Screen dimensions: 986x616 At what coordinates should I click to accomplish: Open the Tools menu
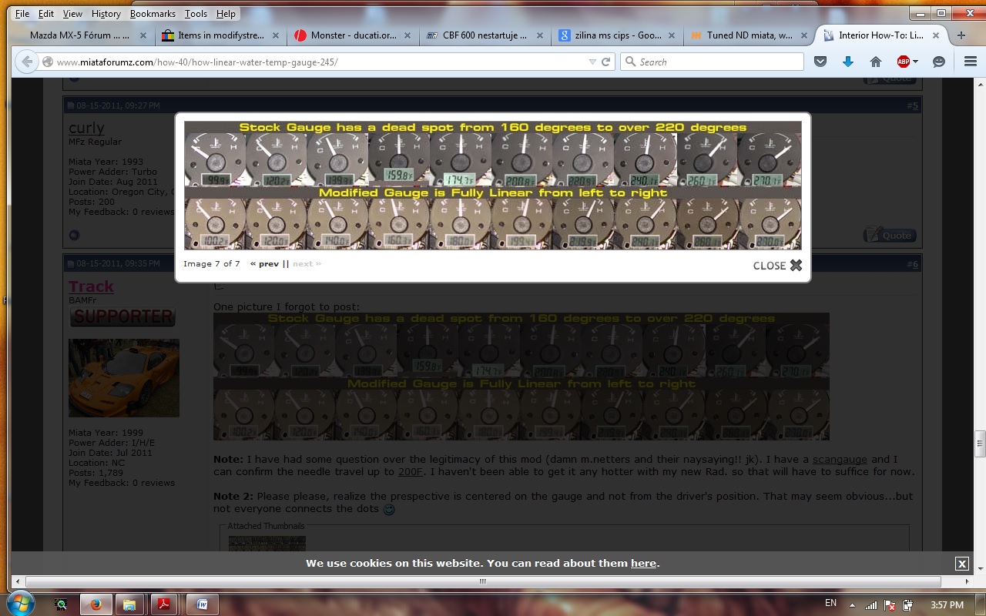[196, 14]
